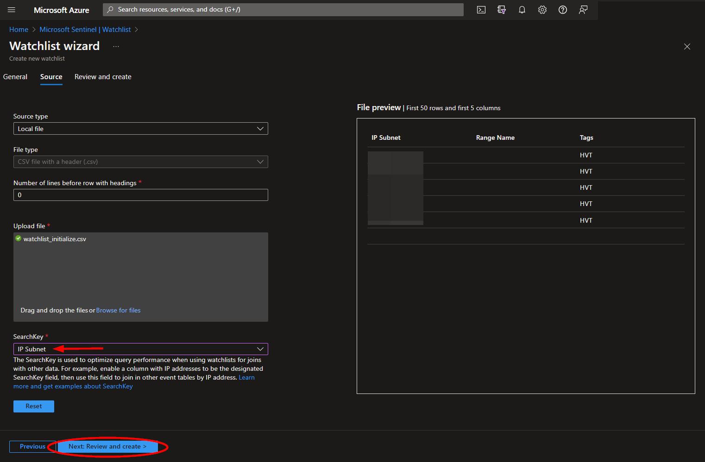Open the Help question mark icon

click(563, 10)
